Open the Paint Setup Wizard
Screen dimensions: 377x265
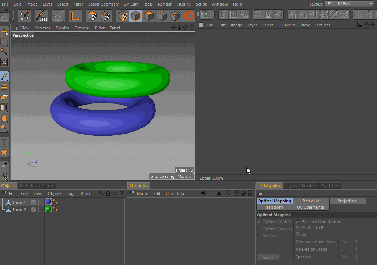pyautogui.click(x=25, y=16)
